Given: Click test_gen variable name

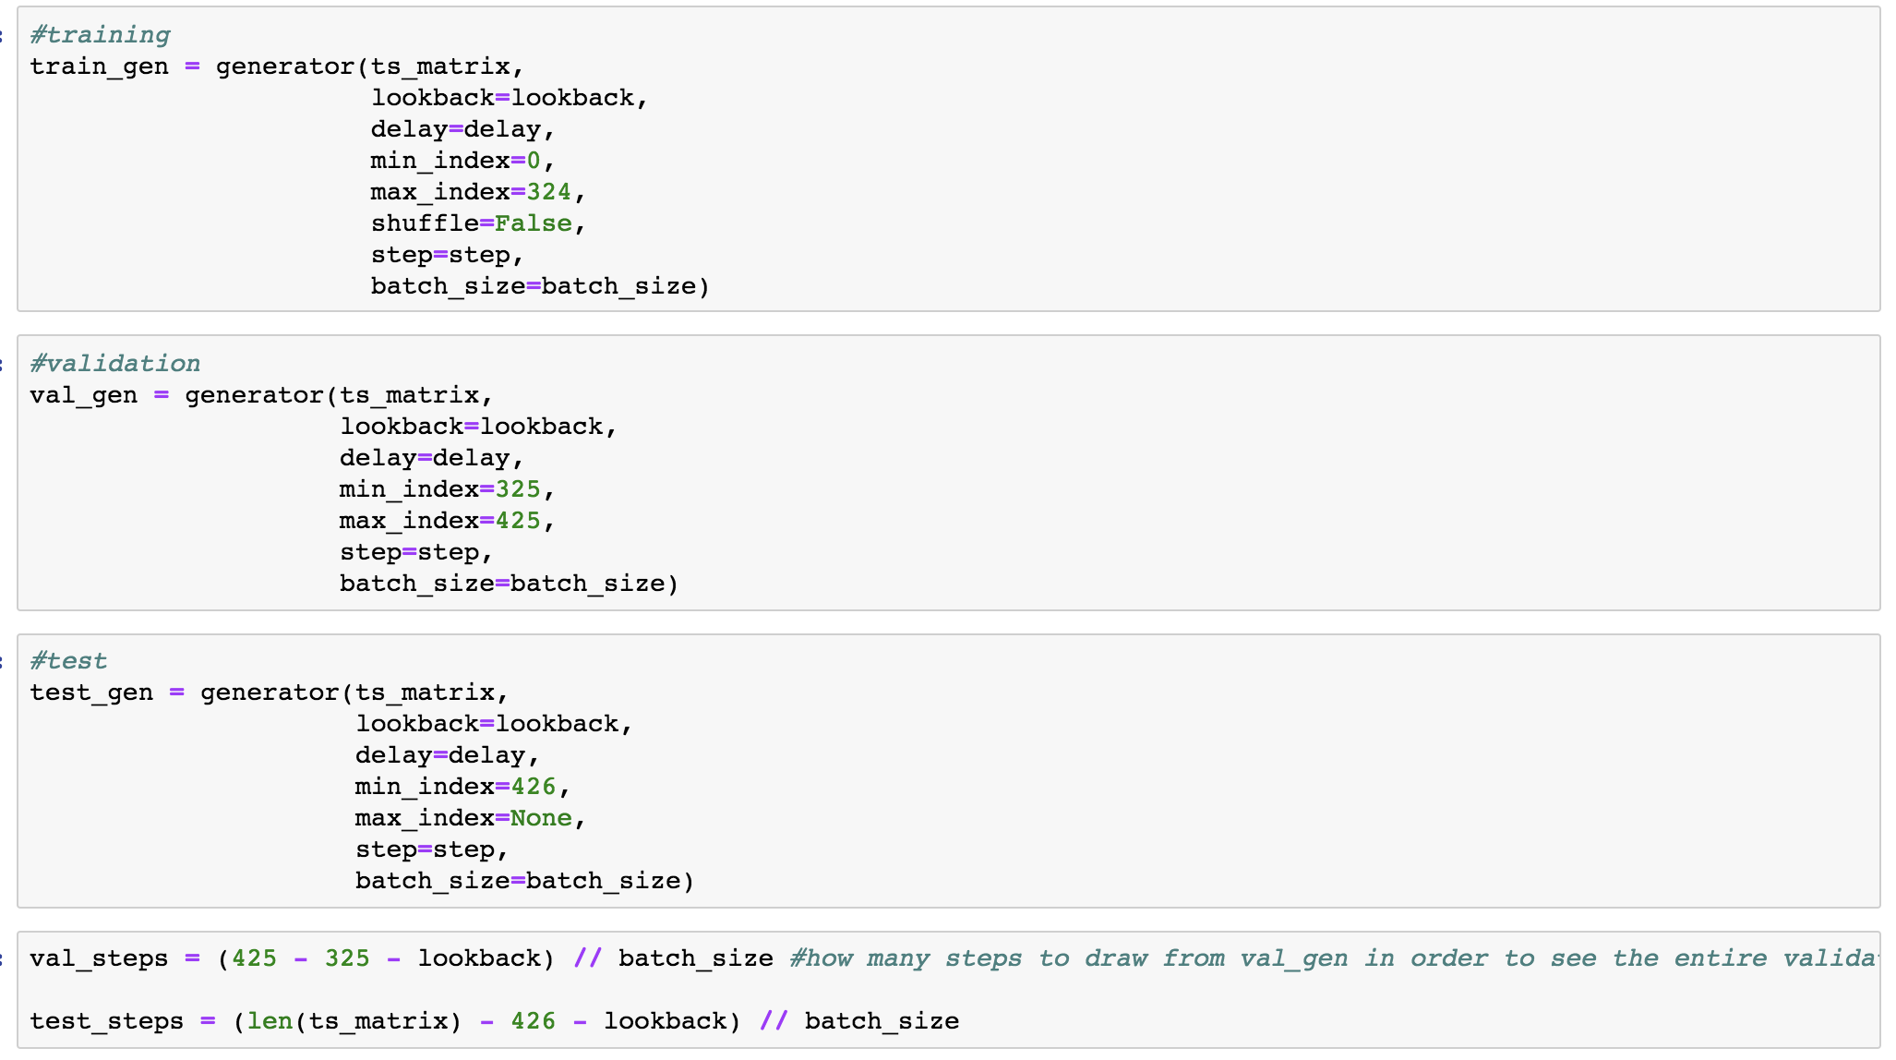Looking at the screenshot, I should pyautogui.click(x=91, y=693).
